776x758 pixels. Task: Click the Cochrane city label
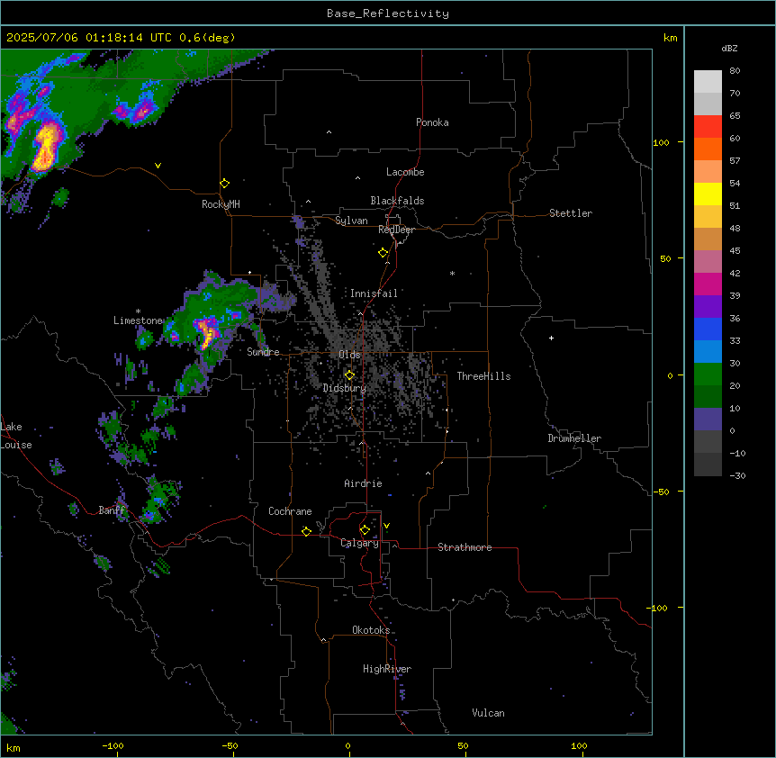pos(290,511)
